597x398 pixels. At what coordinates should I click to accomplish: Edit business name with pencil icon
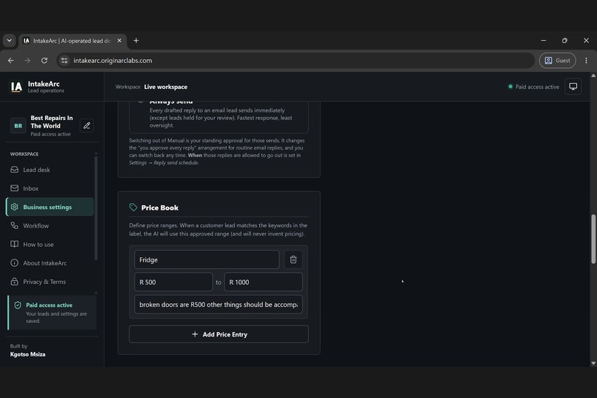(87, 126)
